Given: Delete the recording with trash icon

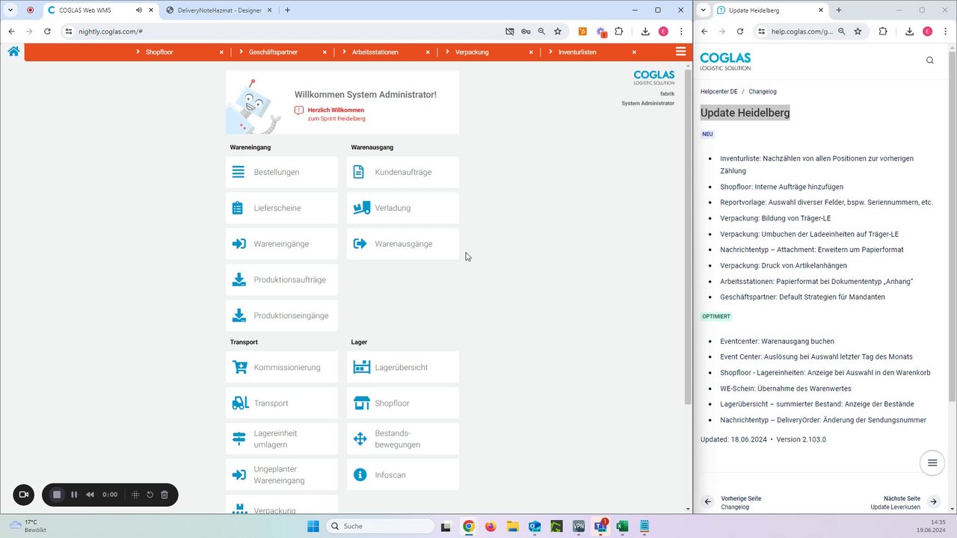Looking at the screenshot, I should (164, 495).
